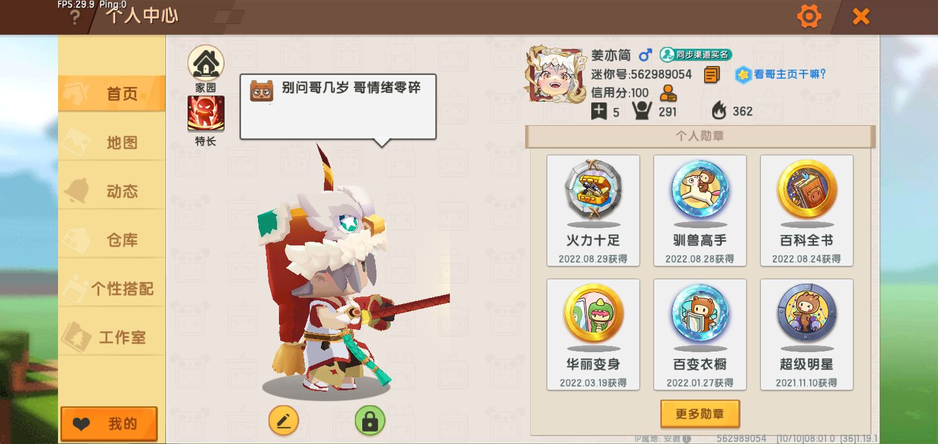Click the 我的 button with heart
The width and height of the screenshot is (938, 444).
coord(109,424)
